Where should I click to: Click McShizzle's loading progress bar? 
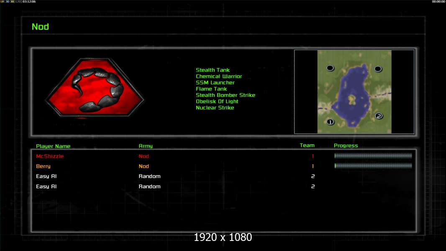coord(373,156)
